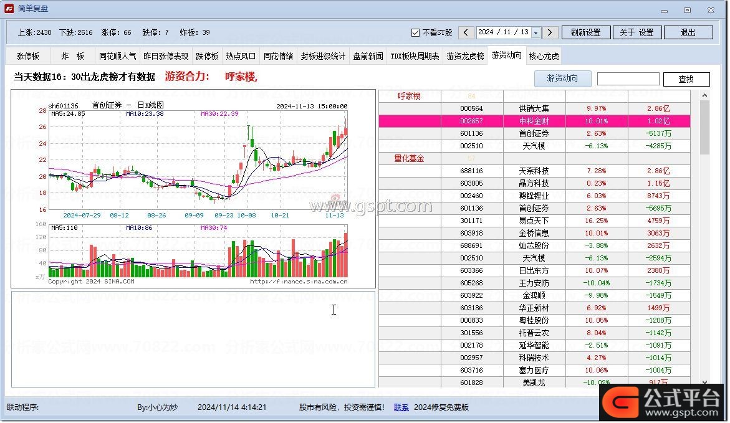This screenshot has width=730, height=423.
Task: Click the 首创证券 row showing -5695万
Action: click(534, 209)
